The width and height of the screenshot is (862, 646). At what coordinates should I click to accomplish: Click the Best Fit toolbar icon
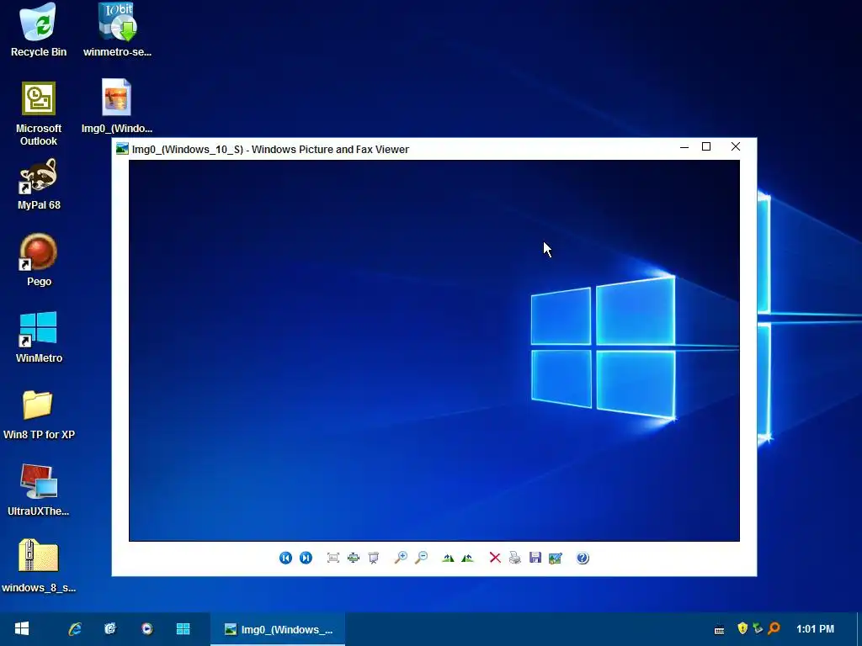333,559
